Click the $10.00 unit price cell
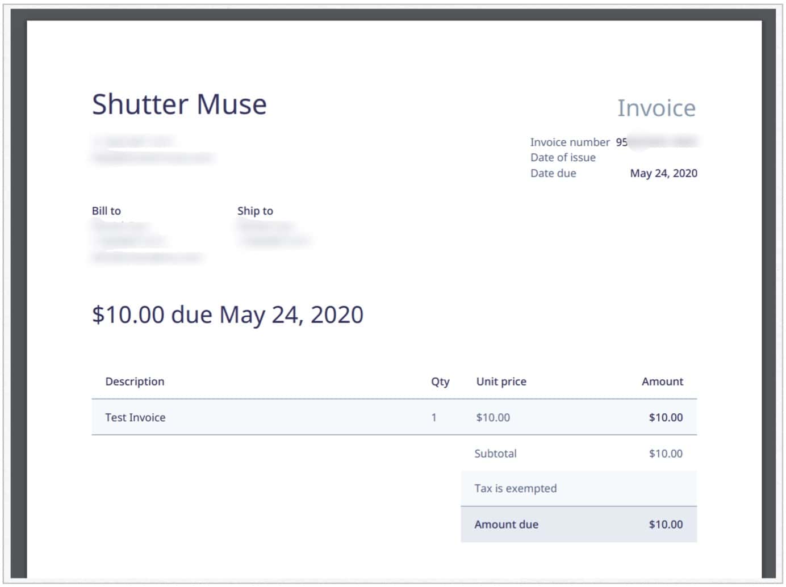 (x=492, y=417)
